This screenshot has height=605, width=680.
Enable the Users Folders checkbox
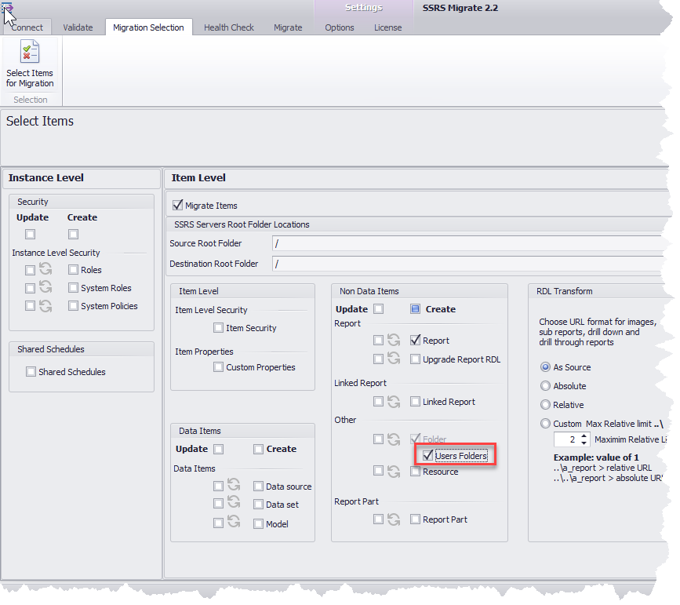(x=428, y=455)
